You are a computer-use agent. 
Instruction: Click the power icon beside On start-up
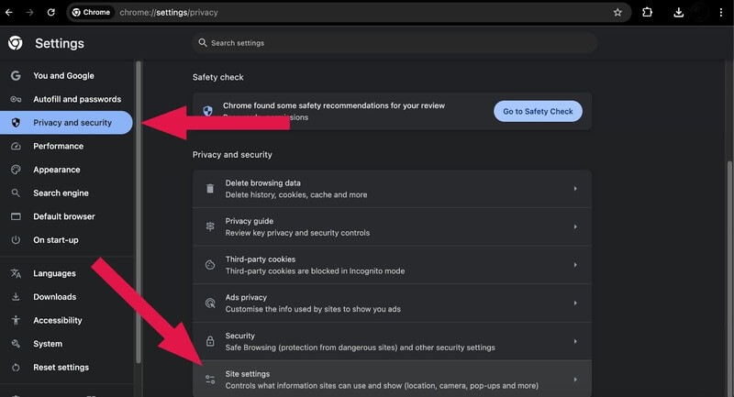[16, 239]
